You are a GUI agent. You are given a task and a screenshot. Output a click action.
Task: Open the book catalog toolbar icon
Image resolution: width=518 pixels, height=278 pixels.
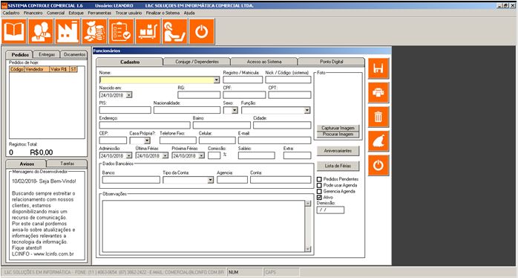point(14,31)
